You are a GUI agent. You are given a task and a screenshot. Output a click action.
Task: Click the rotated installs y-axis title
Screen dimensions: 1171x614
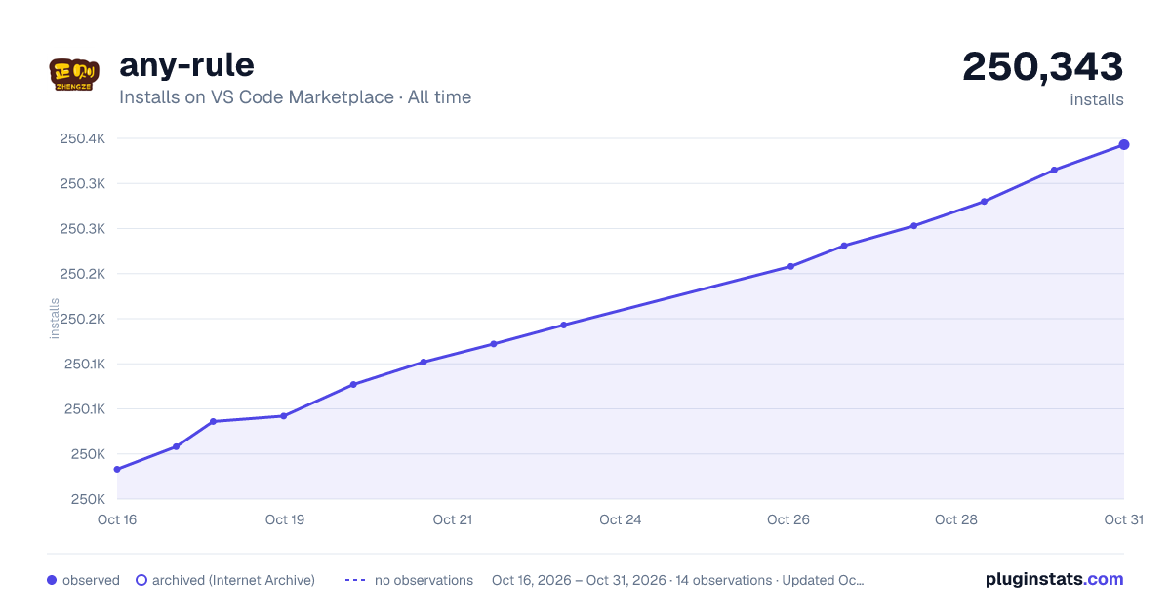coord(55,319)
